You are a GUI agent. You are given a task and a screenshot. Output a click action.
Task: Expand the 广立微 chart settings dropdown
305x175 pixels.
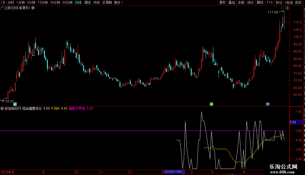click(33, 8)
